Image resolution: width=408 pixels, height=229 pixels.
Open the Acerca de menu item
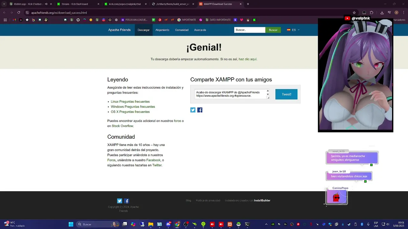point(200,30)
